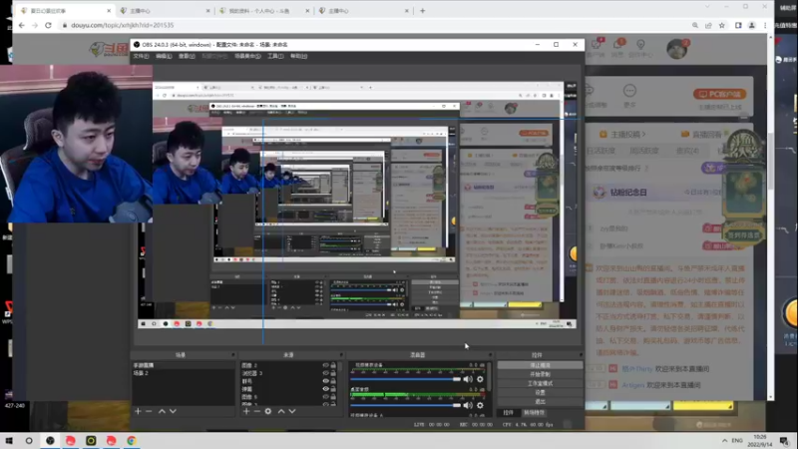Click the 退出 button in OBS
798x449 pixels.
540,402
